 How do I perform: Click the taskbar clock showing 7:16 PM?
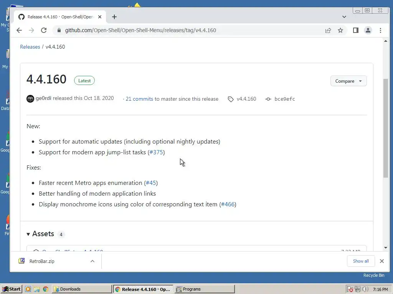[380, 289]
